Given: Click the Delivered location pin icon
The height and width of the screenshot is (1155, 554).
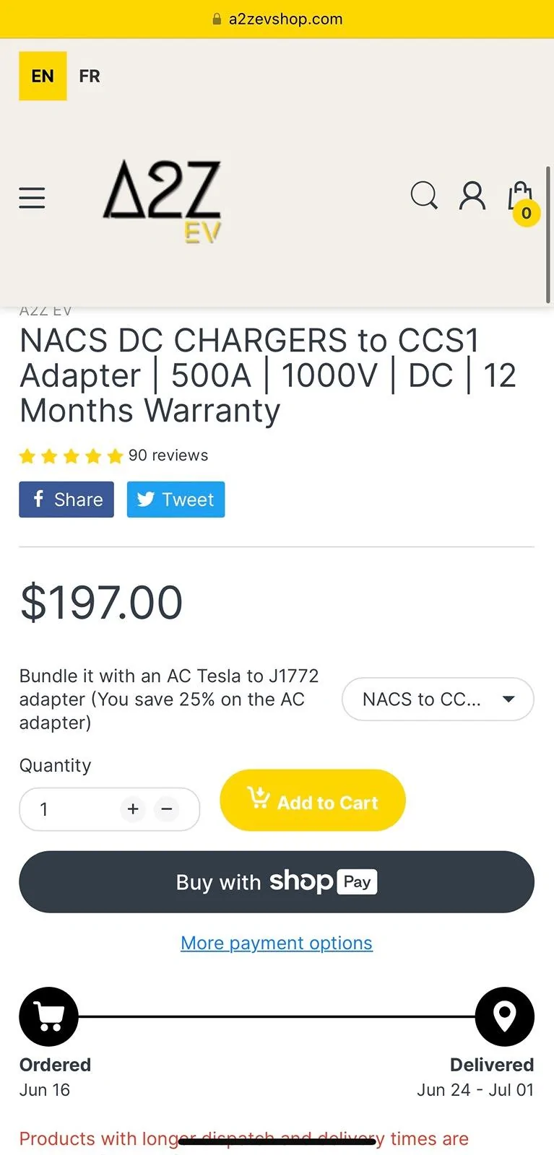Looking at the screenshot, I should click(x=504, y=1016).
